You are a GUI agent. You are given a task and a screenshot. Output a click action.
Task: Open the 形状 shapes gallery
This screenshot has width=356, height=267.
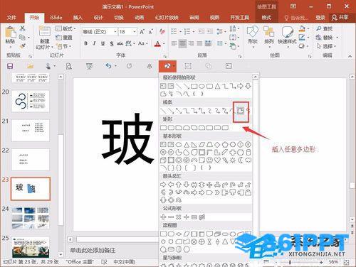[253, 37]
